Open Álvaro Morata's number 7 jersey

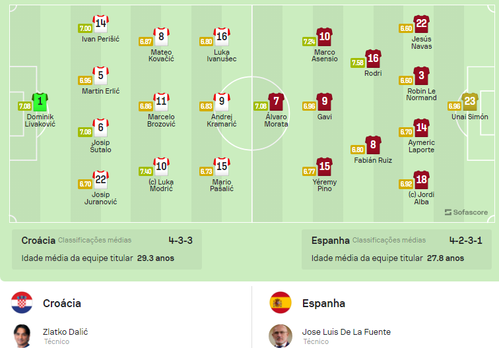276,102
